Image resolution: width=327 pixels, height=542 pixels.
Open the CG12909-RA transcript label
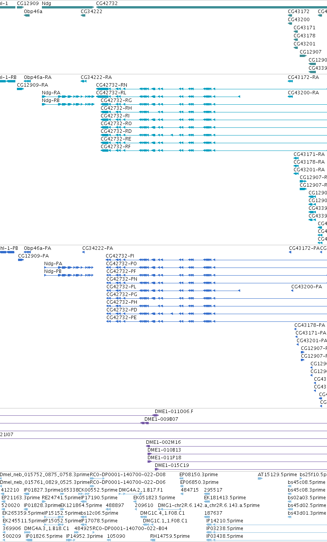coord(33,85)
